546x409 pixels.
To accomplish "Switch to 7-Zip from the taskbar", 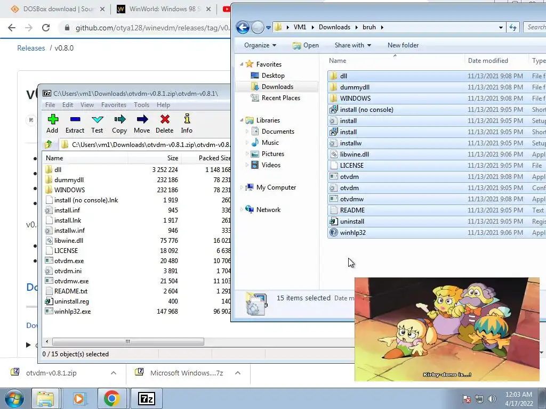I will (x=147, y=398).
